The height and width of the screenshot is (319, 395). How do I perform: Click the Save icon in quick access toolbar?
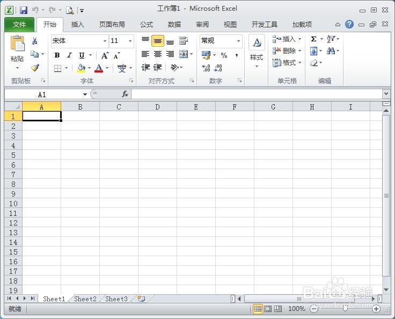tap(24, 10)
